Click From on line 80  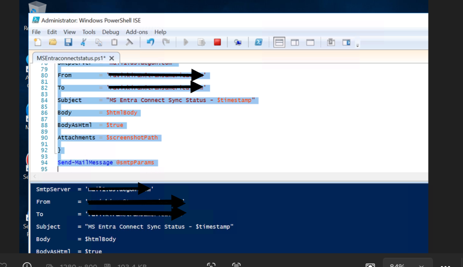(x=64, y=75)
